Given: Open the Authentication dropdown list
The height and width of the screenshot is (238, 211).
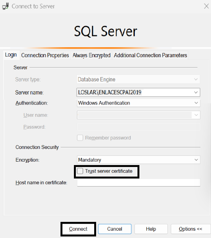Looking at the screenshot, I should [x=139, y=103].
